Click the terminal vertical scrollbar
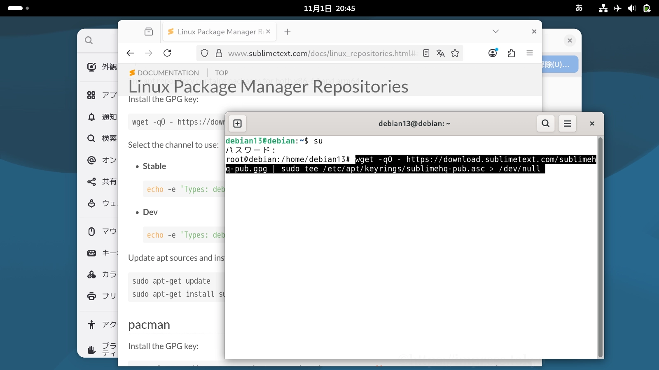659x370 pixels. tap(601, 247)
